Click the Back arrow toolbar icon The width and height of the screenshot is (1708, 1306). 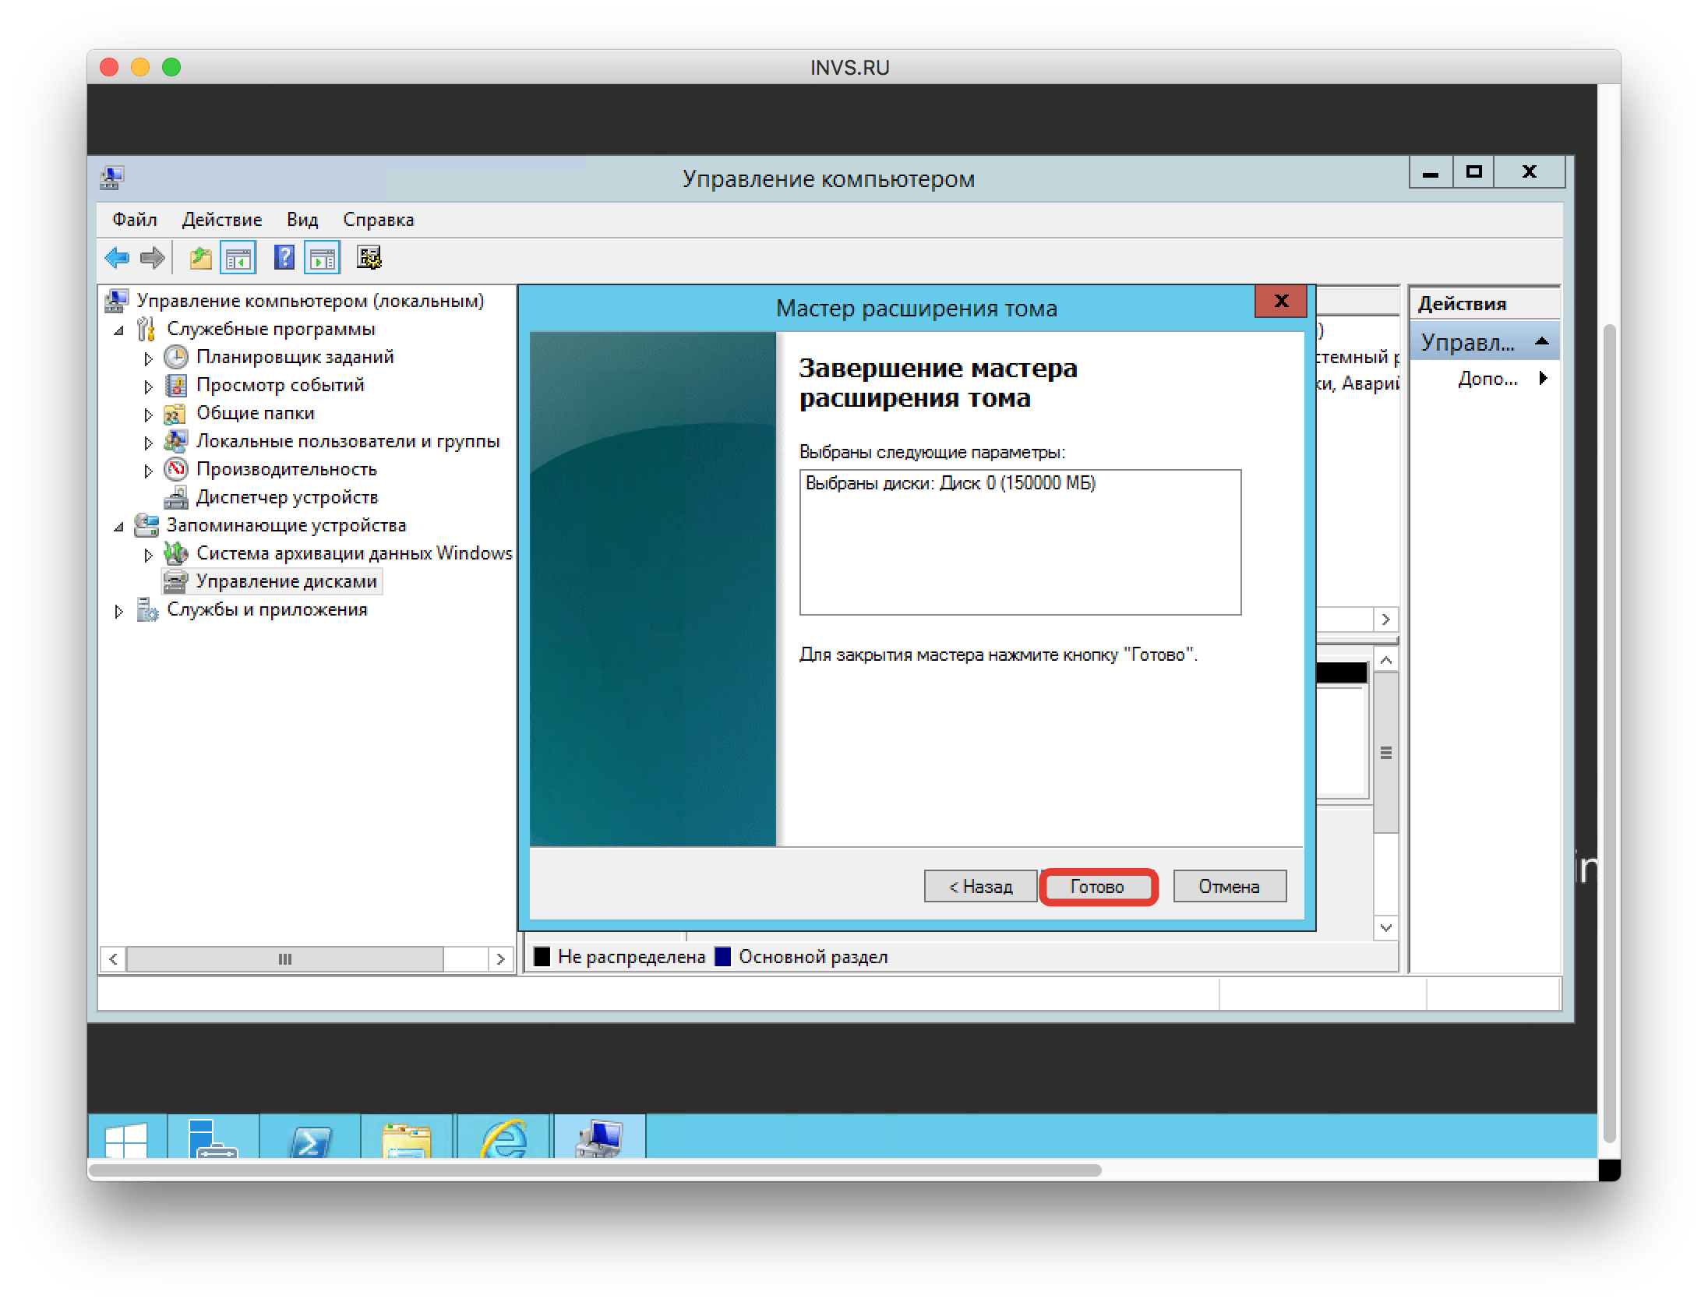click(117, 258)
